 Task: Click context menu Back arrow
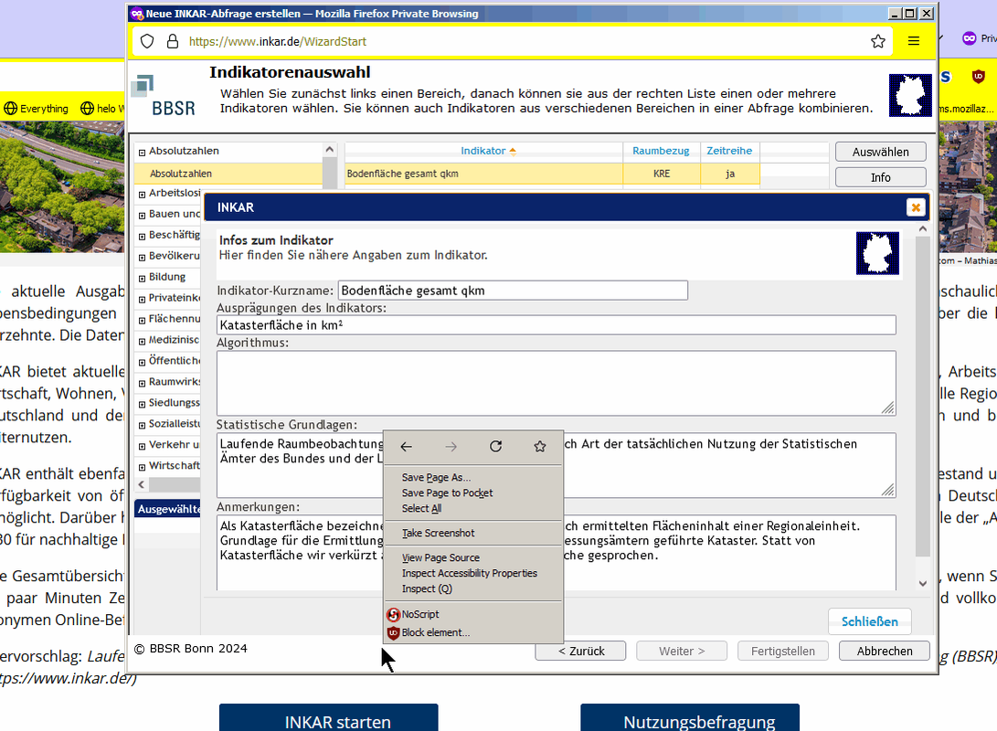[407, 447]
